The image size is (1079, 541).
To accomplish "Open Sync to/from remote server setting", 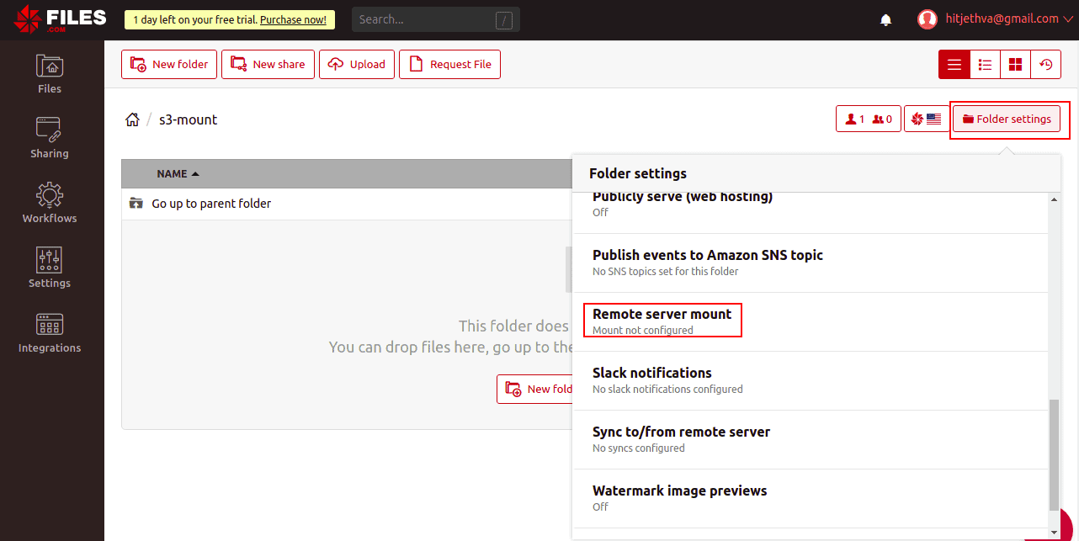I will (811, 440).
